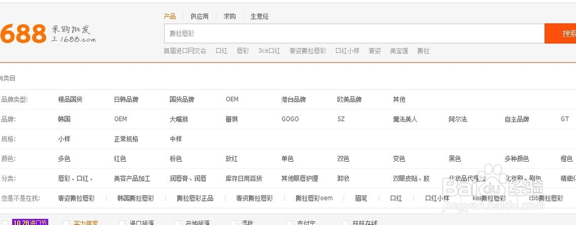576x225 pixels.
Task: Filter color by 黑色
Action: click(455, 159)
